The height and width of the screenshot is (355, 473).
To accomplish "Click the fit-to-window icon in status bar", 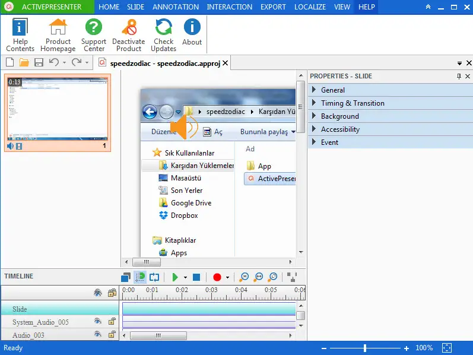I will pos(447,348).
